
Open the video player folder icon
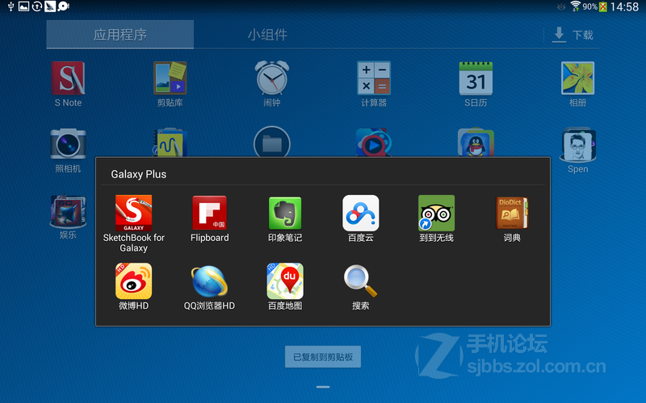tap(374, 142)
